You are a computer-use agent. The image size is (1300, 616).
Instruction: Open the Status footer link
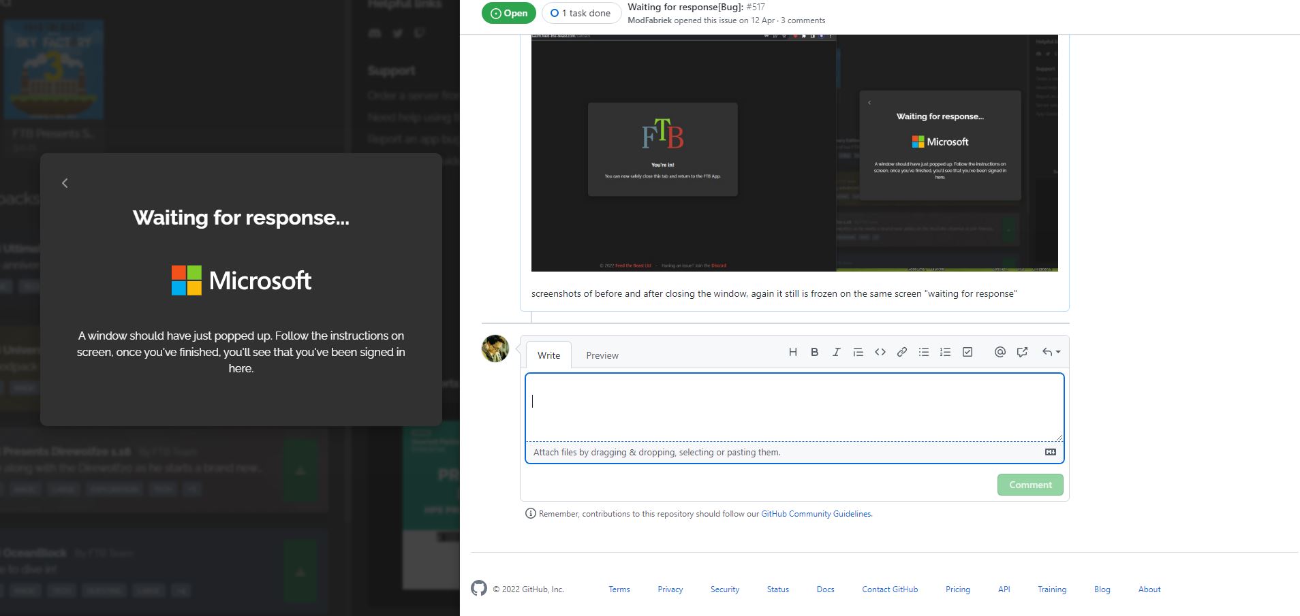[x=778, y=589]
